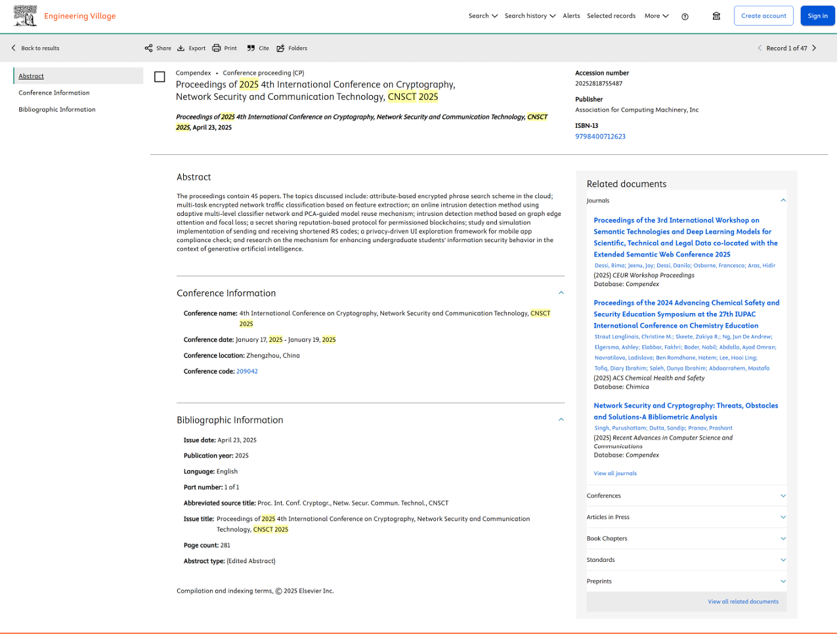Click author Singh, Purushottam link
Image resolution: width=837 pixels, height=636 pixels.
tap(620, 428)
